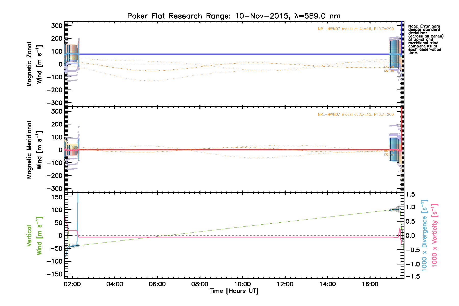Screen dimensions: 459x306
Task: Click NRL-HWM07 model label in zonal panel
Action: click(355, 29)
